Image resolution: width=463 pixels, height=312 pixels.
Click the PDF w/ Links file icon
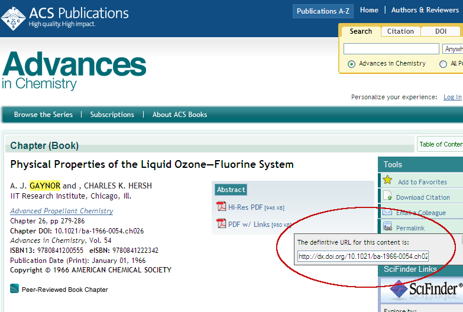[x=221, y=223]
